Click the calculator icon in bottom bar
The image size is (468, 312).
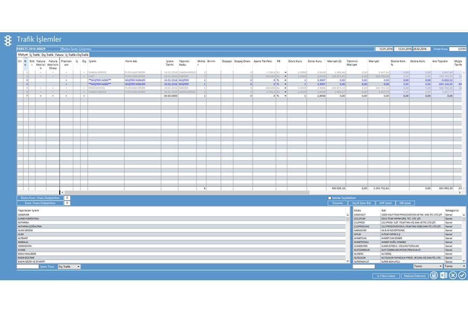tap(434, 275)
